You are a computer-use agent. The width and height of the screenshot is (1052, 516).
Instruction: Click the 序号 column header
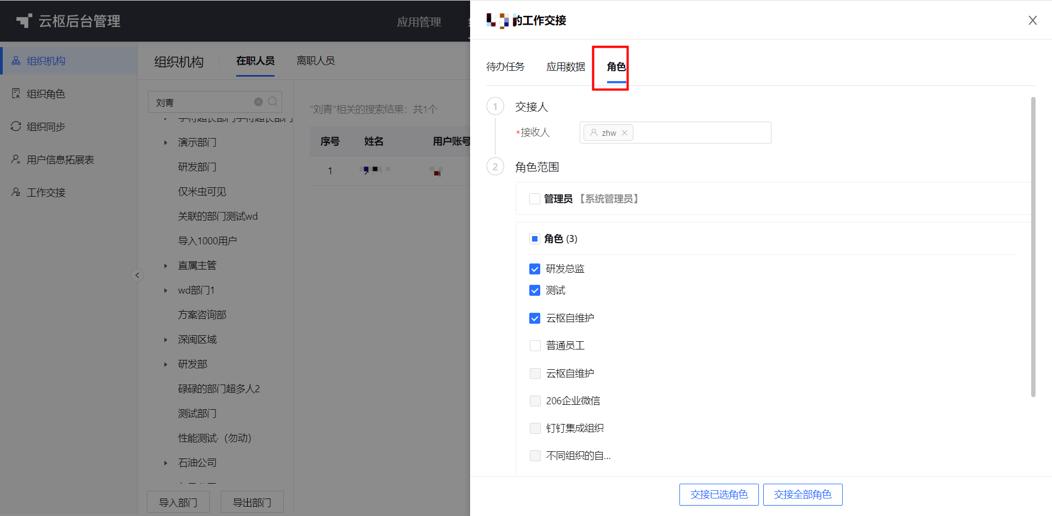[x=330, y=141]
